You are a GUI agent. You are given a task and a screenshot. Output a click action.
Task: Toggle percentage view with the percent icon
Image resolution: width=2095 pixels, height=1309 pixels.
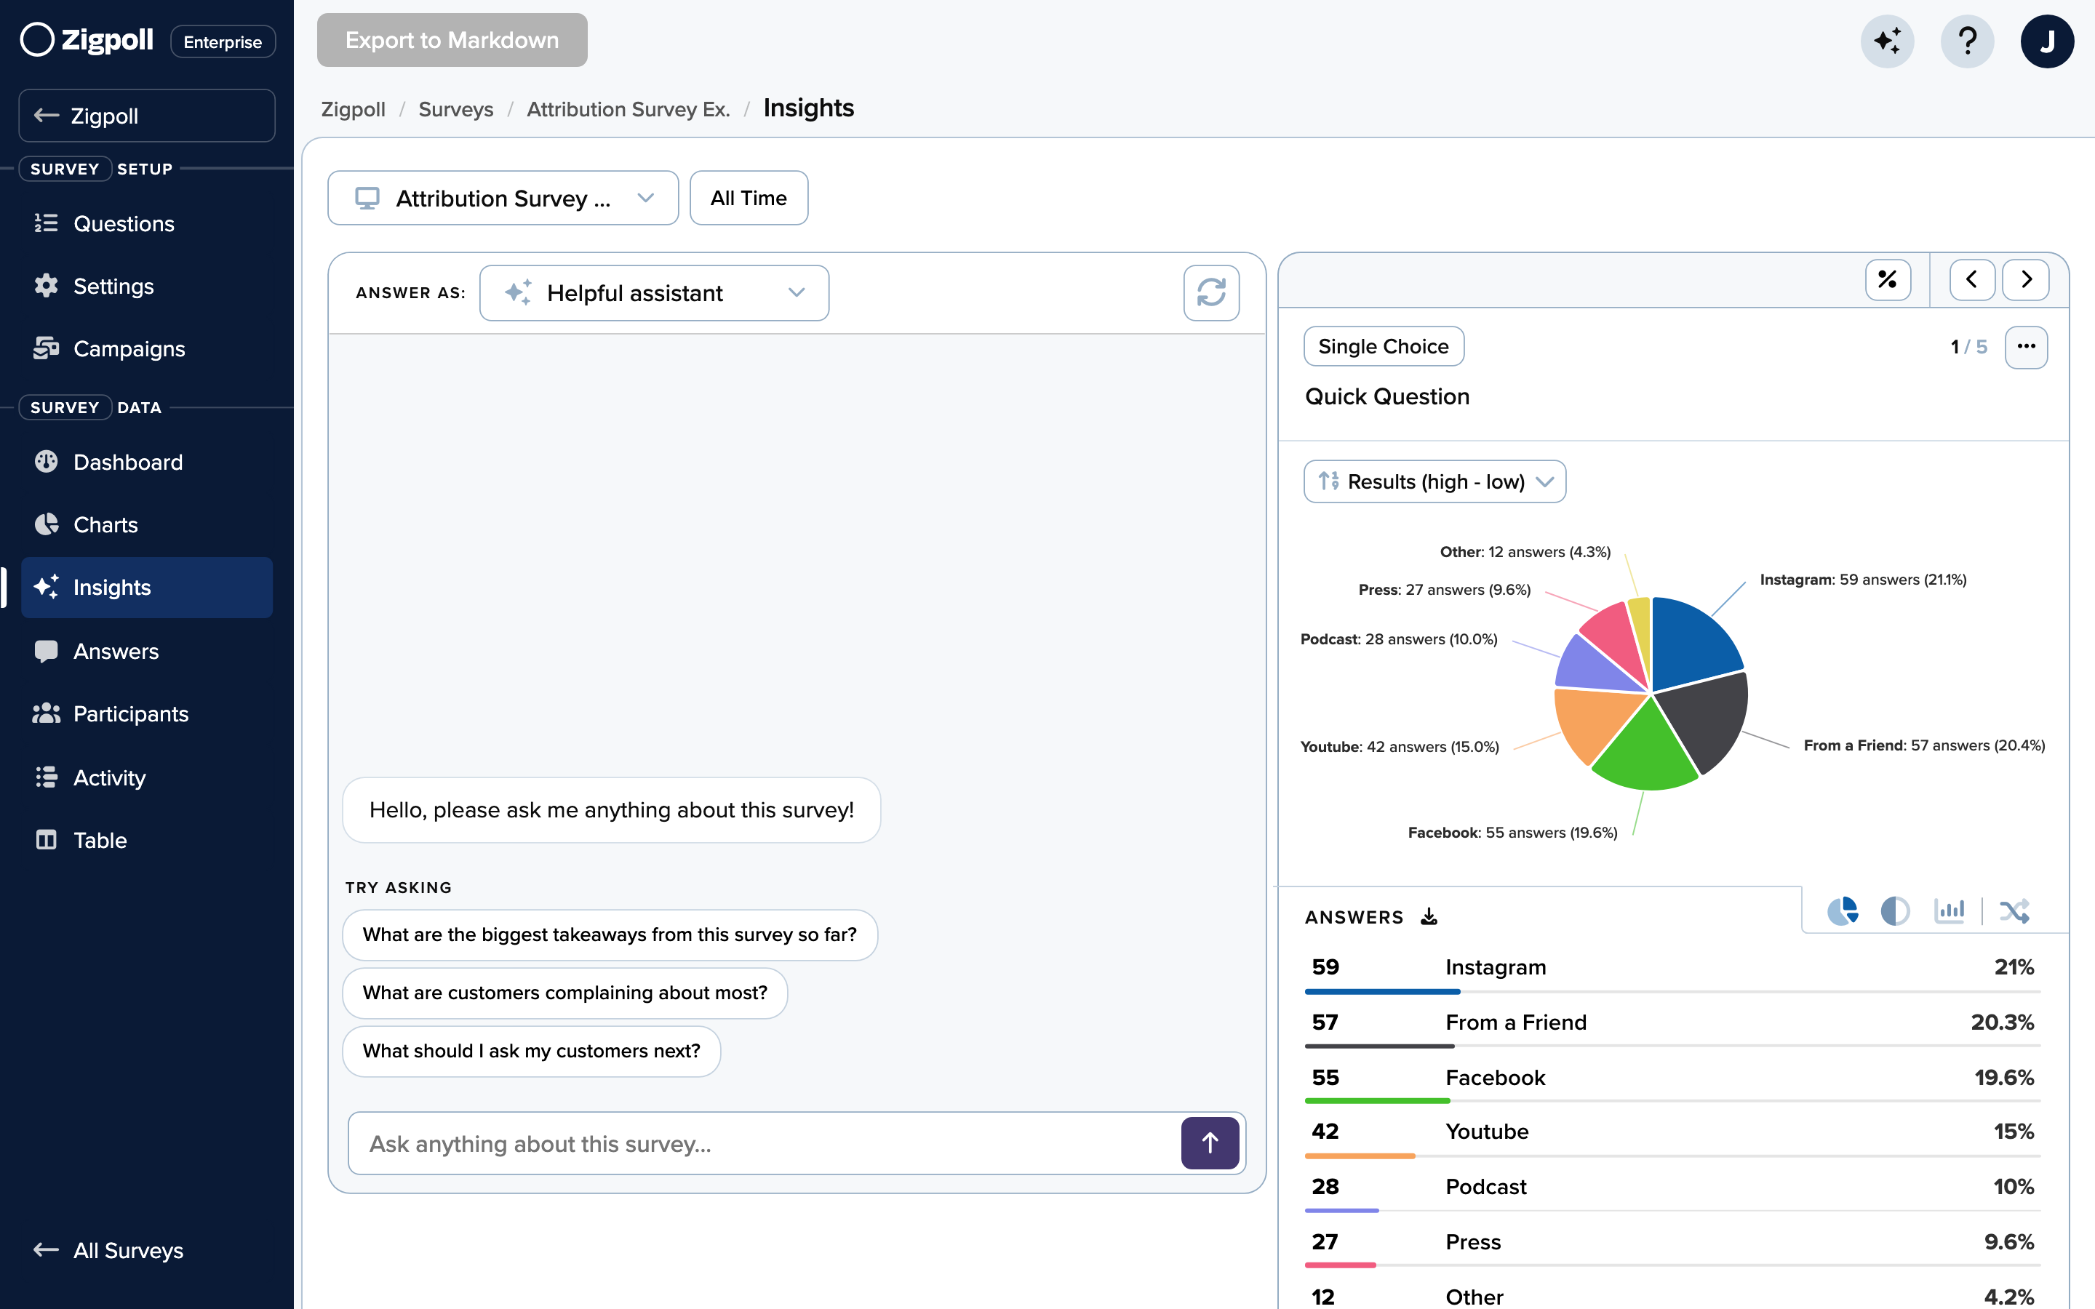[1887, 280]
